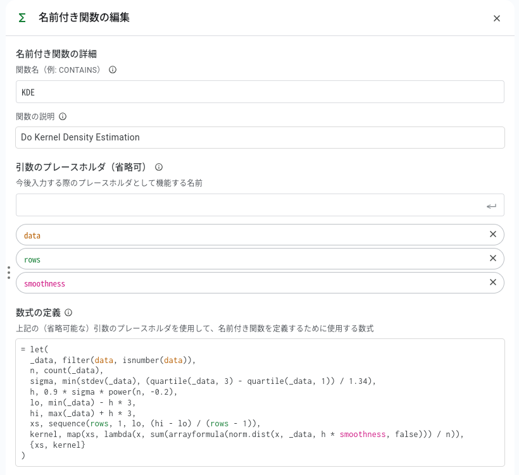Image resolution: width=519 pixels, height=475 pixels.
Task: Remove the 'smoothness' argument placeholder
Action: coord(493,282)
